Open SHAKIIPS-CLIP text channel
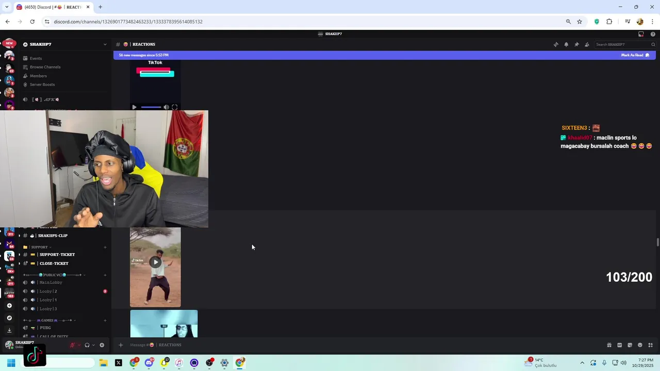 point(53,235)
